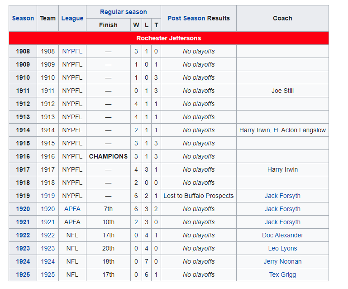Open the bold 1922 season link
The width and height of the screenshot is (348, 289).
coord(23,235)
